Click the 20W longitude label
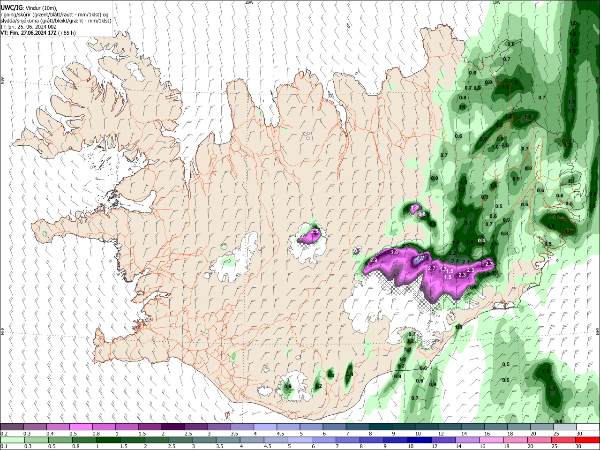Viewport: 600px width, 450px height. pyautogui.click(x=249, y=2)
